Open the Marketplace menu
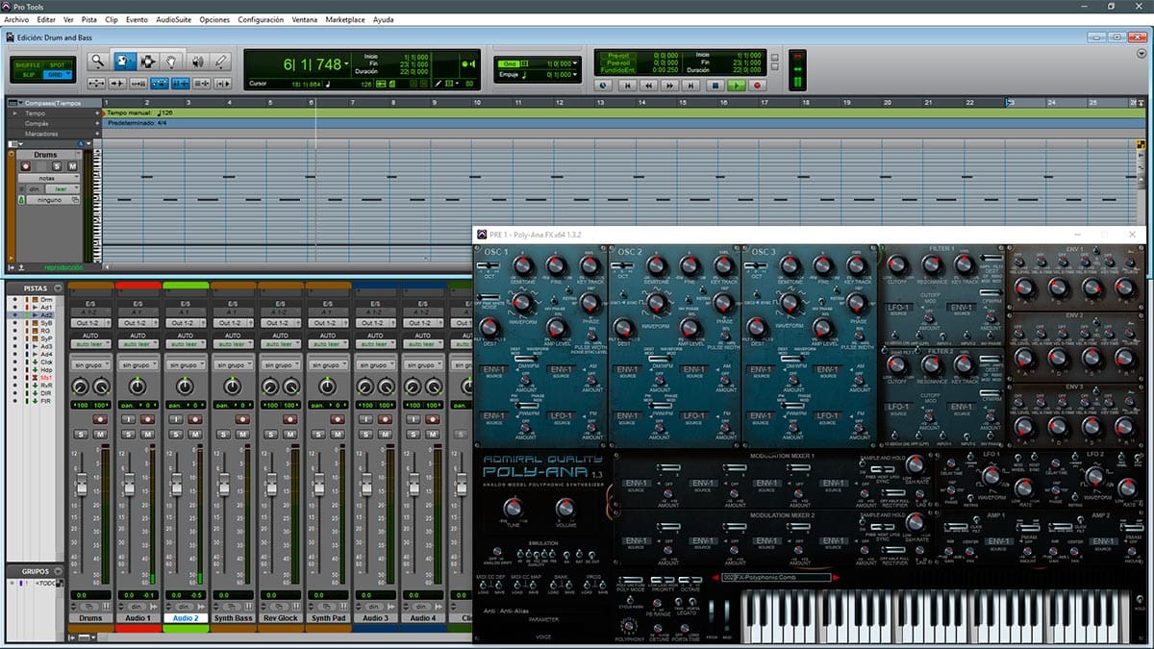This screenshot has height=649, width=1154. (344, 19)
